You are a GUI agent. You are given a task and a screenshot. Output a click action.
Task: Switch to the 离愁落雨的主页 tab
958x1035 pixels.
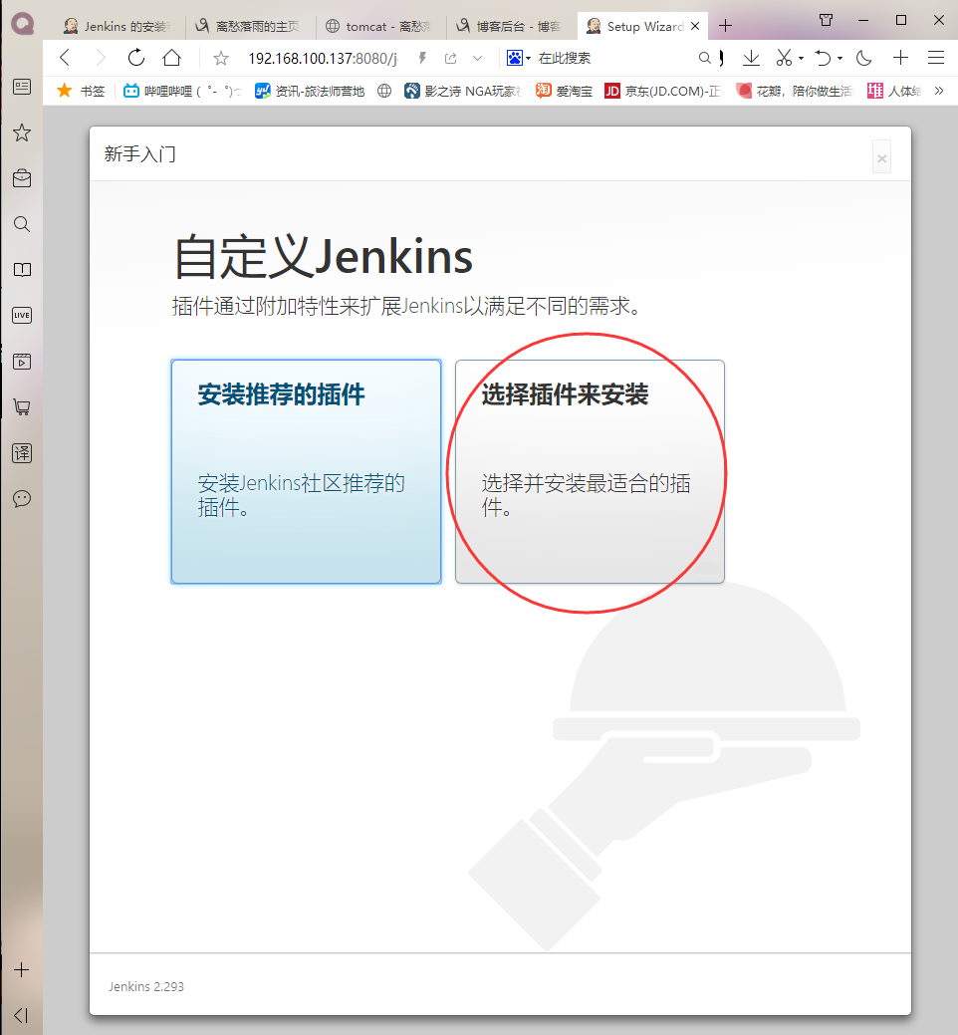coord(248,26)
